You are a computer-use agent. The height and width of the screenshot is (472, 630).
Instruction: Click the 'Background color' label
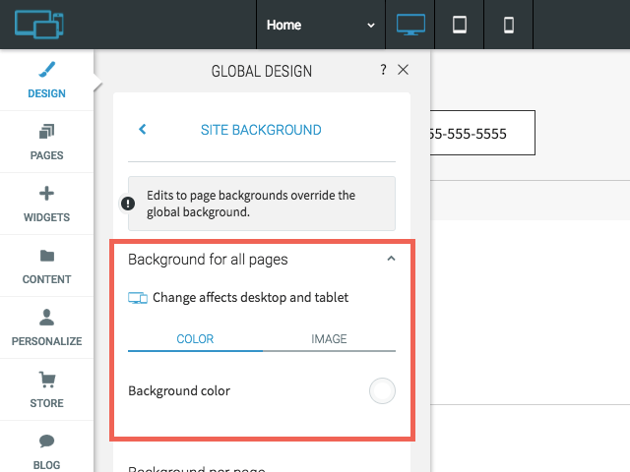(179, 391)
